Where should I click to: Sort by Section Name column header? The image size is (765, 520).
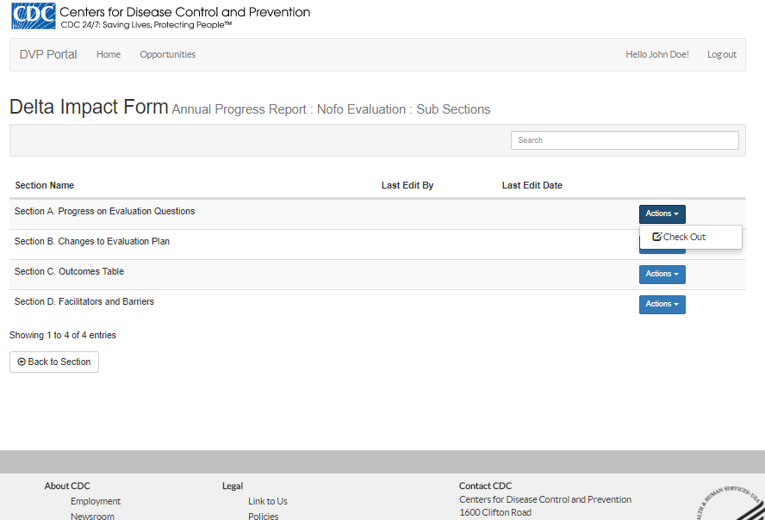point(45,185)
